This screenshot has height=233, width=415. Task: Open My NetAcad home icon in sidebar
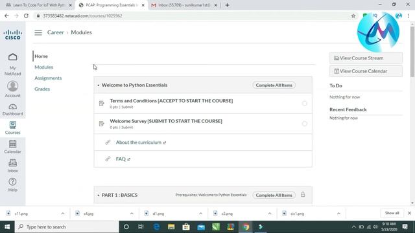[12, 57]
